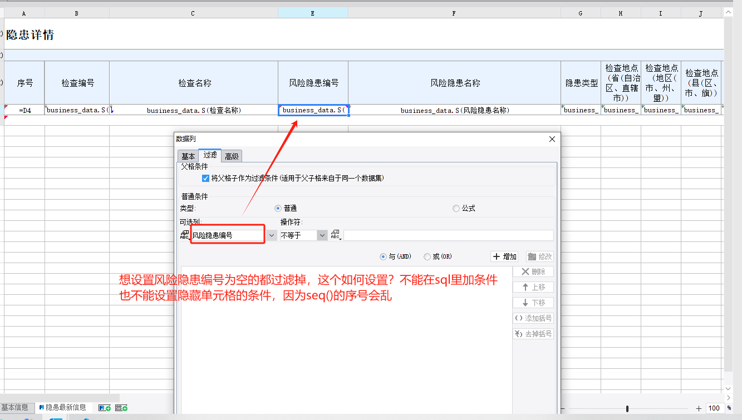The image size is (742, 420).
Task: Switch to the 基本 tab
Action: [188, 156]
